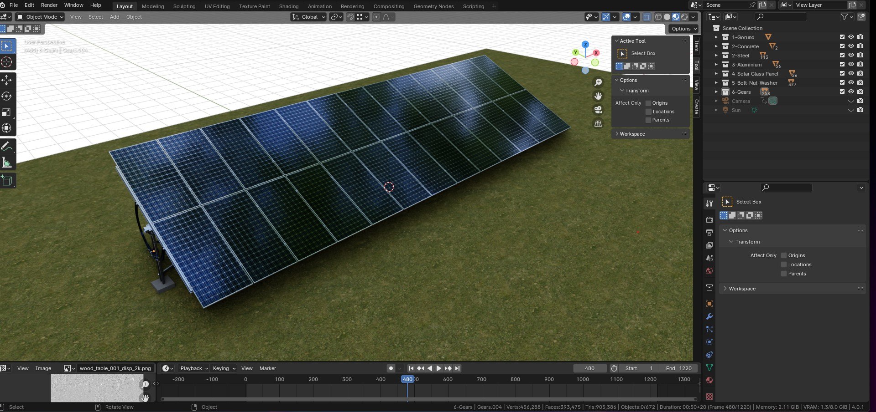876x412 pixels.
Task: Select the Move tool
Action: pos(7,81)
